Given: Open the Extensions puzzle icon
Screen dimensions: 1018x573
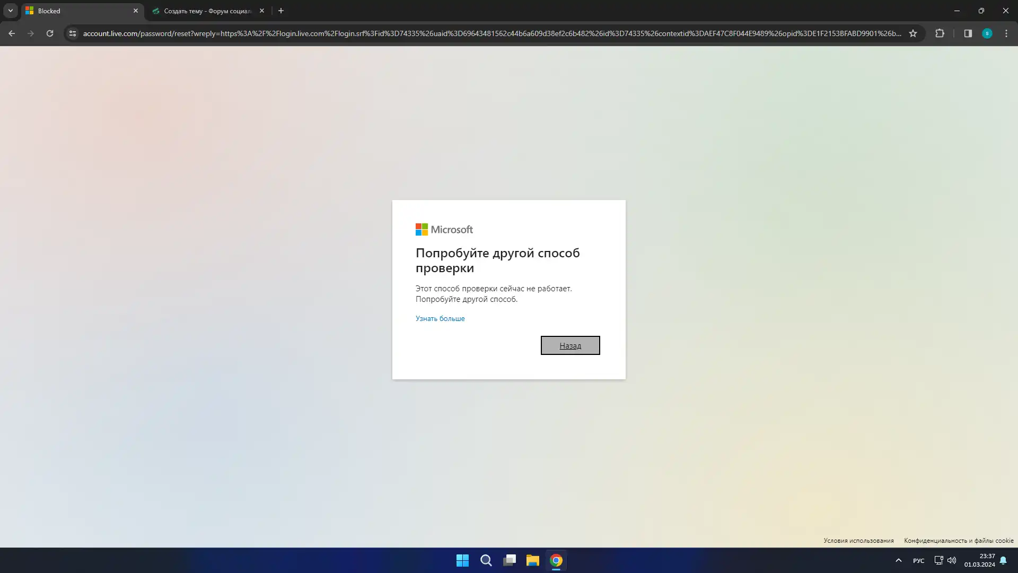Looking at the screenshot, I should tap(940, 33).
